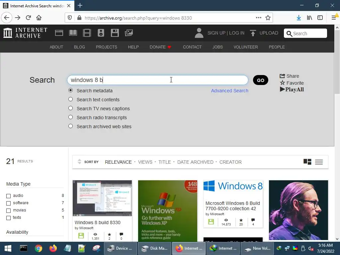
Task: Go back with browser back arrow
Action: coord(7,18)
